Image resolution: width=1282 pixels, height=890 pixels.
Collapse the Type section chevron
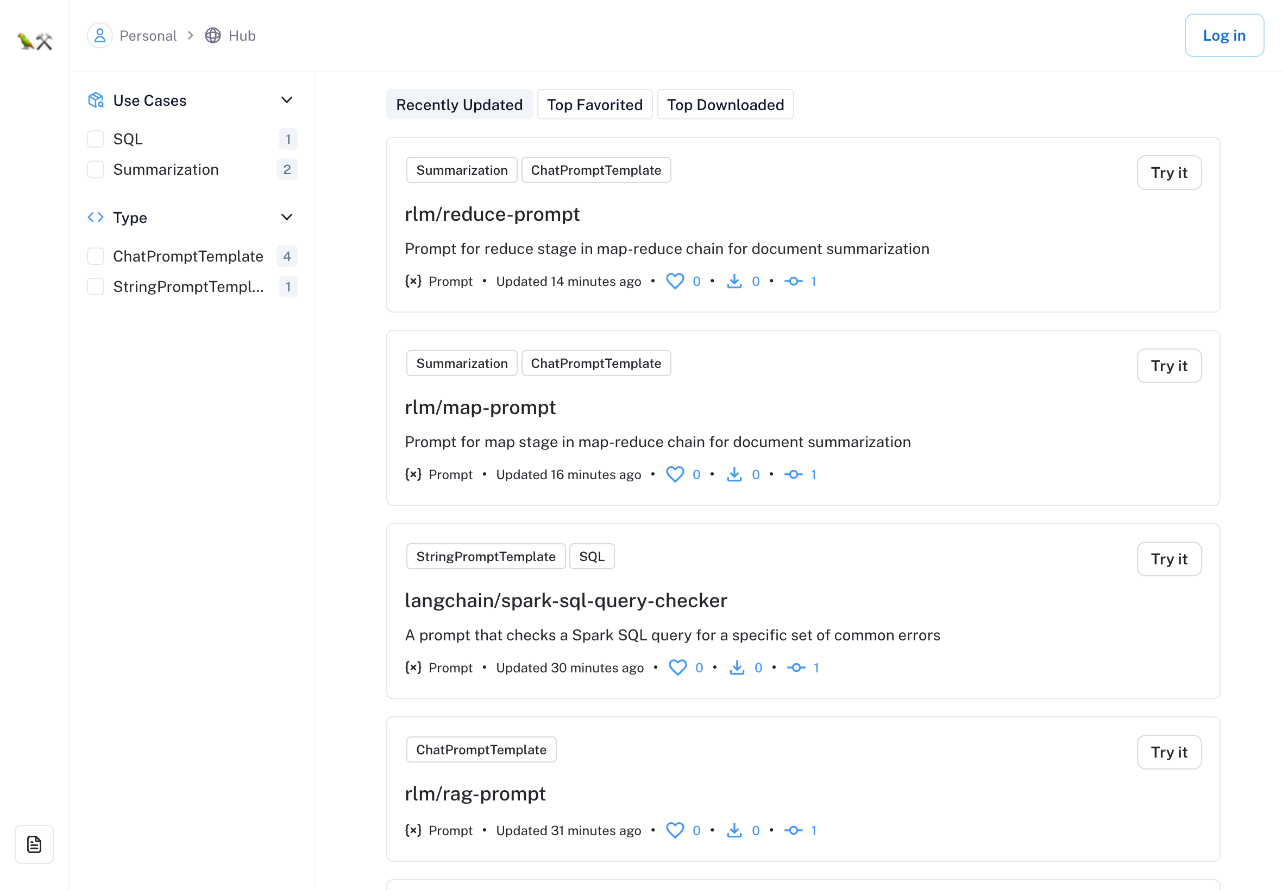point(287,218)
